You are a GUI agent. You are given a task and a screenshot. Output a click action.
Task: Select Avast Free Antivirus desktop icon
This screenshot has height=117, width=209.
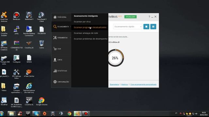point(4,17)
